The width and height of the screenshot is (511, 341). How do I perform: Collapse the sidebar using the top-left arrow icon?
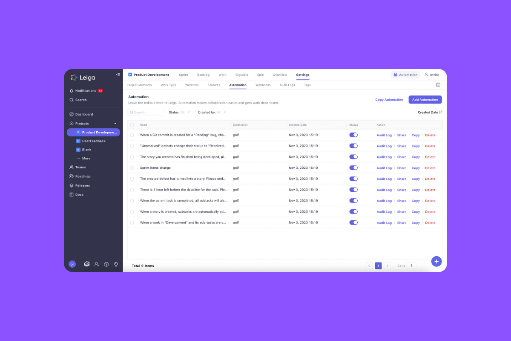pos(118,74)
